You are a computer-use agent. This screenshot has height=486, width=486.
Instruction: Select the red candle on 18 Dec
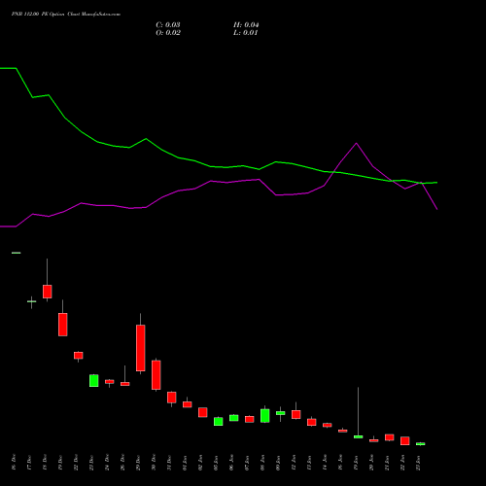[48, 292]
